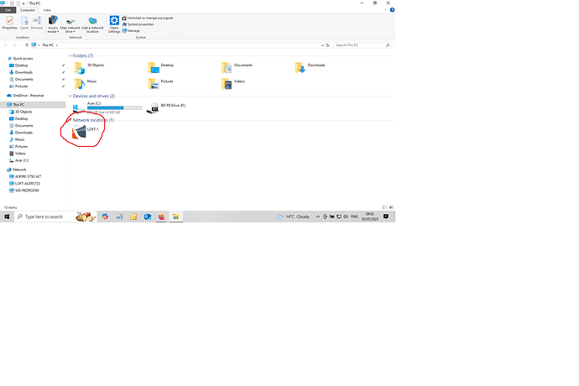Open ribbon Help question mark icon
Viewport: 579px width, 386px height.
coord(392,10)
